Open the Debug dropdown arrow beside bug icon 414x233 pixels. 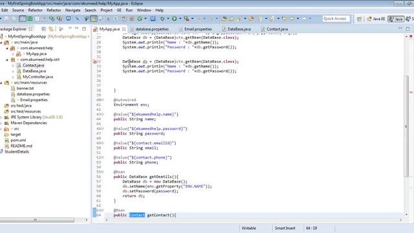click(x=168, y=19)
